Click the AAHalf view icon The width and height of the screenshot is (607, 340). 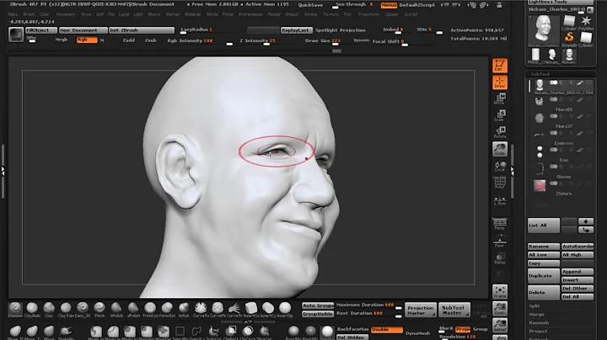point(500,326)
